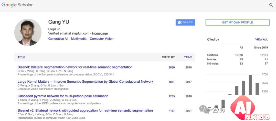Open Gang YU's profile photo

click(x=28, y=32)
